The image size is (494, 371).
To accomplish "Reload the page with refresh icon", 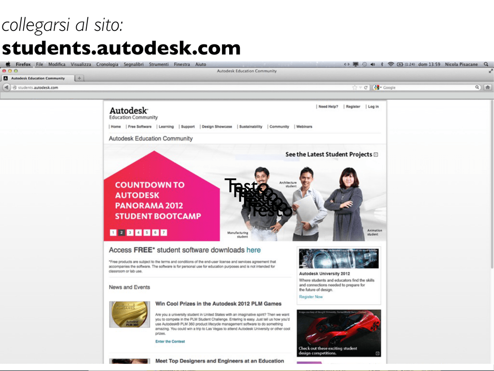I will (366, 87).
